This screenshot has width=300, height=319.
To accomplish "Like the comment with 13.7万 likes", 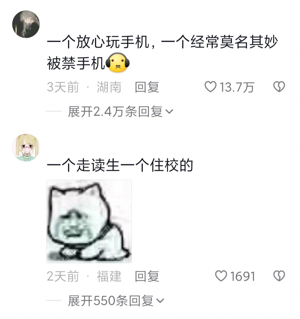I will 210,87.
